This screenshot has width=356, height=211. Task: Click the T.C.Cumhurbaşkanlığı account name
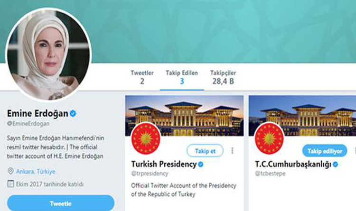coord(293,164)
